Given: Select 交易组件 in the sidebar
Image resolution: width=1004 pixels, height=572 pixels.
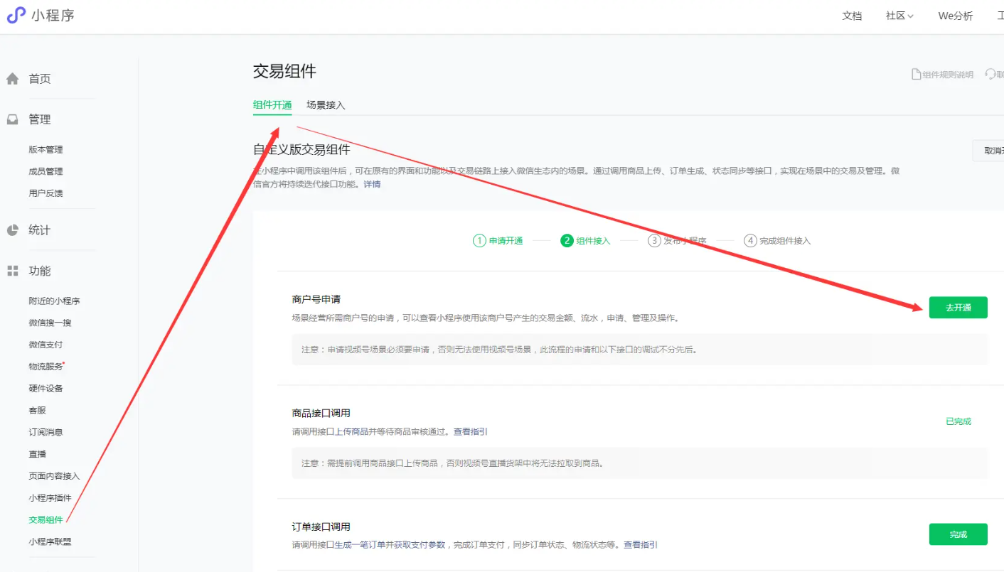Looking at the screenshot, I should pyautogui.click(x=46, y=520).
